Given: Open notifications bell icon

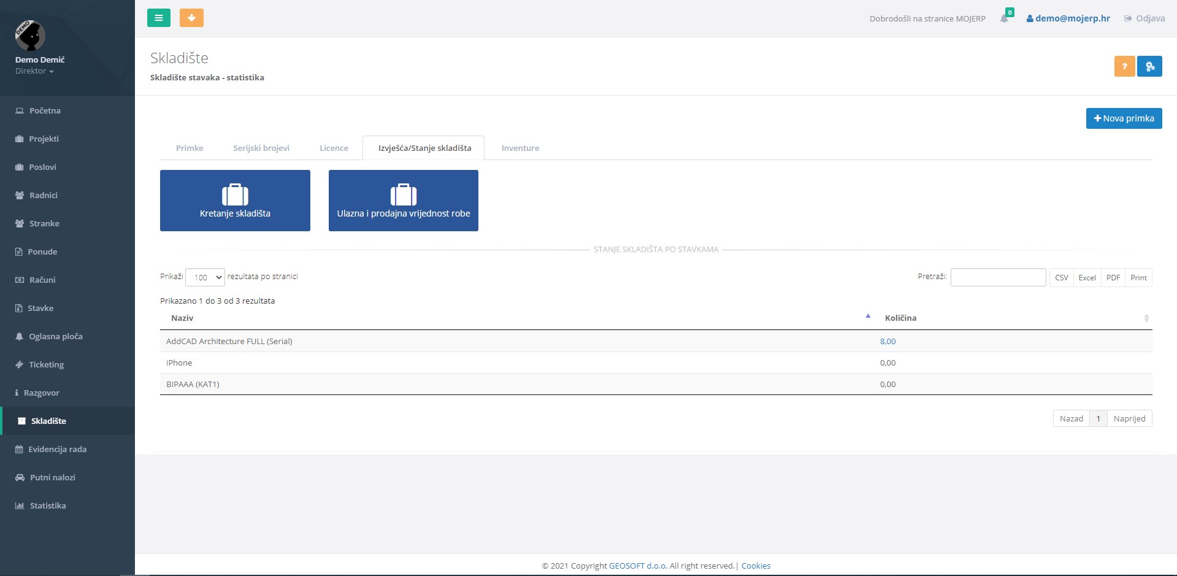Looking at the screenshot, I should coord(1004,18).
